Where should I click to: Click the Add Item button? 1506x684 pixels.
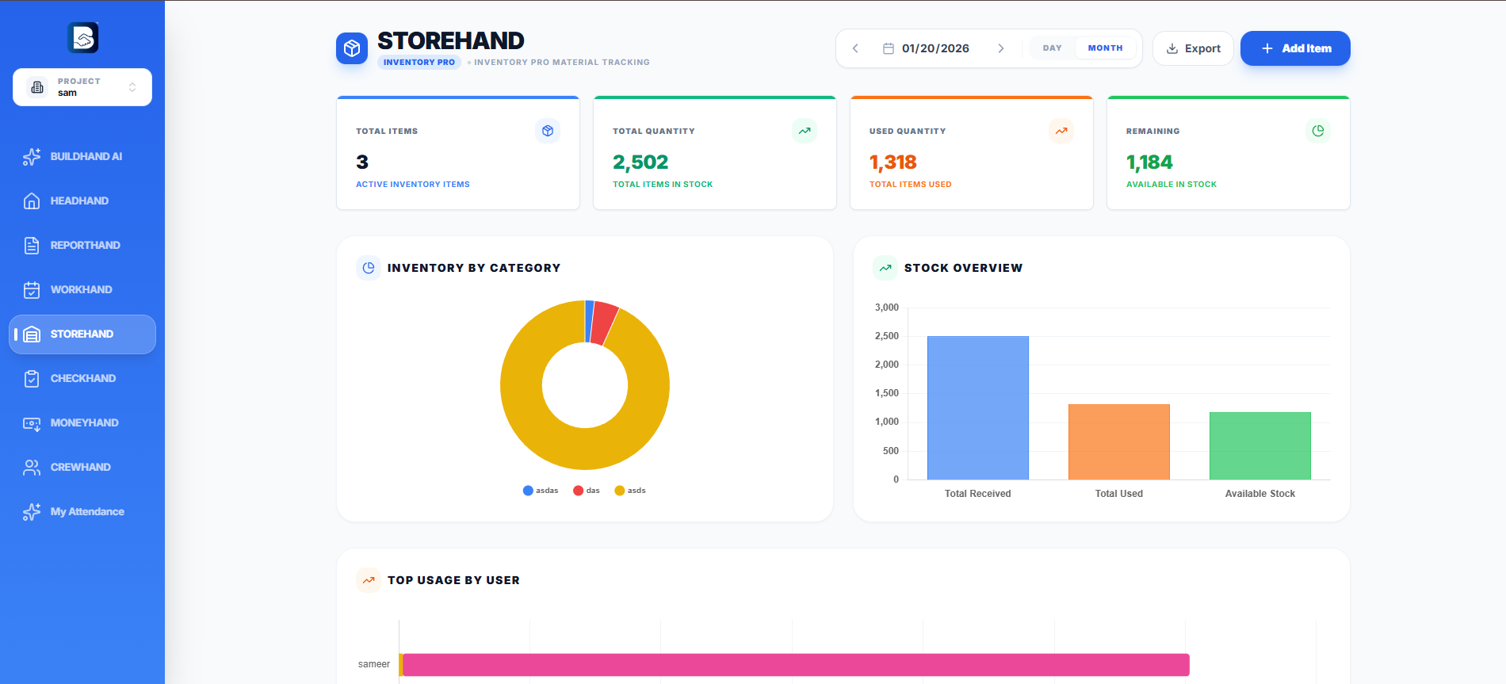click(1295, 48)
